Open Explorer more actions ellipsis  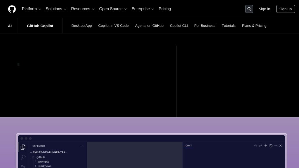click(x=82, y=146)
